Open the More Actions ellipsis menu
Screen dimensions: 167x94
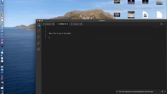[165, 24]
